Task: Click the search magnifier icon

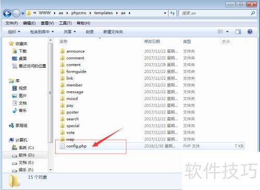Action: 253,13
